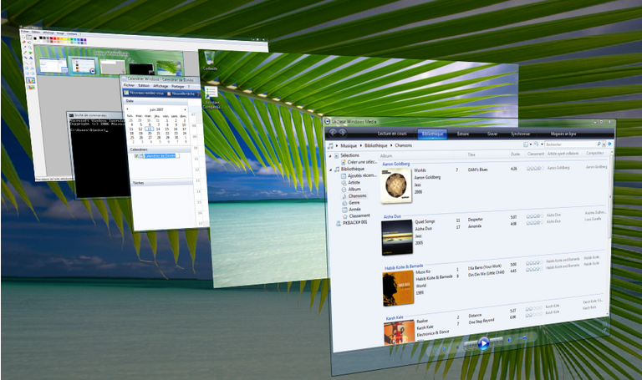This screenshot has width=642, height=380.
Task: Select Créer une sélection in the sidebar
Action: point(361,162)
